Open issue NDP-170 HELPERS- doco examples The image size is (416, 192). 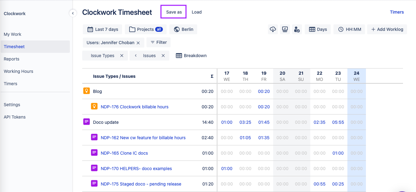click(x=136, y=169)
